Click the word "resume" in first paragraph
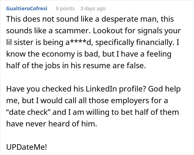The image size is (194, 155). coord(96,65)
